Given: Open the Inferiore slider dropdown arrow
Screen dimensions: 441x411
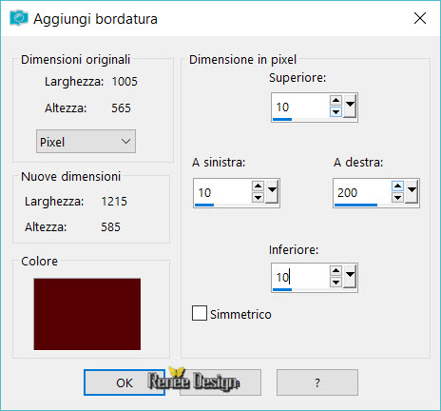Looking at the screenshot, I should click(350, 276).
